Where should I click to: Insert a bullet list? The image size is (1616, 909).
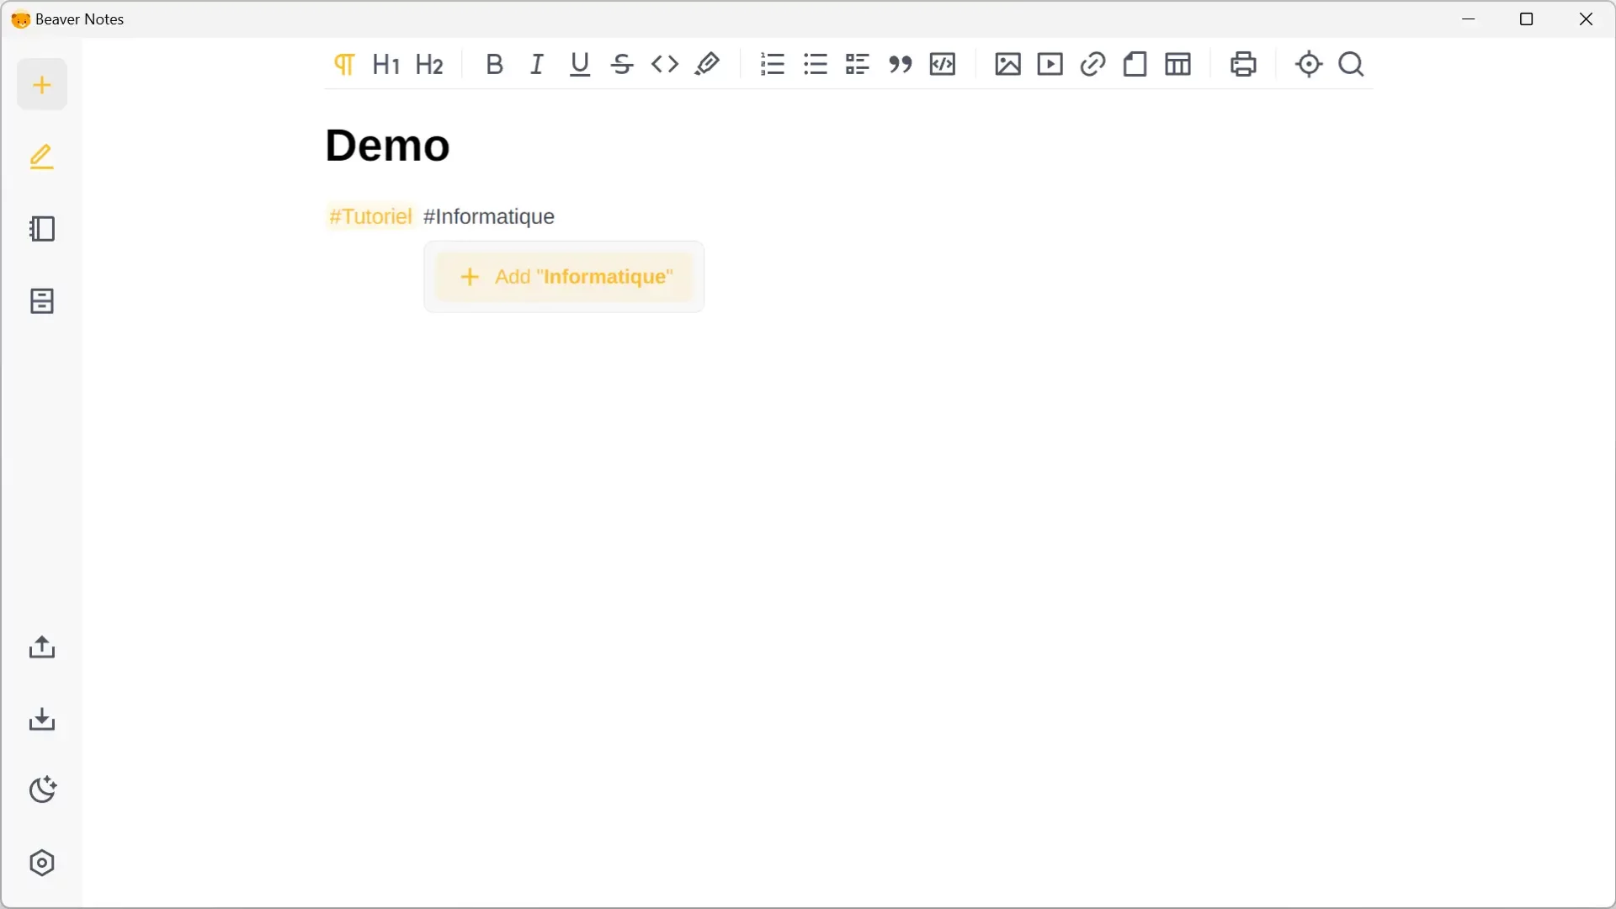816,65
